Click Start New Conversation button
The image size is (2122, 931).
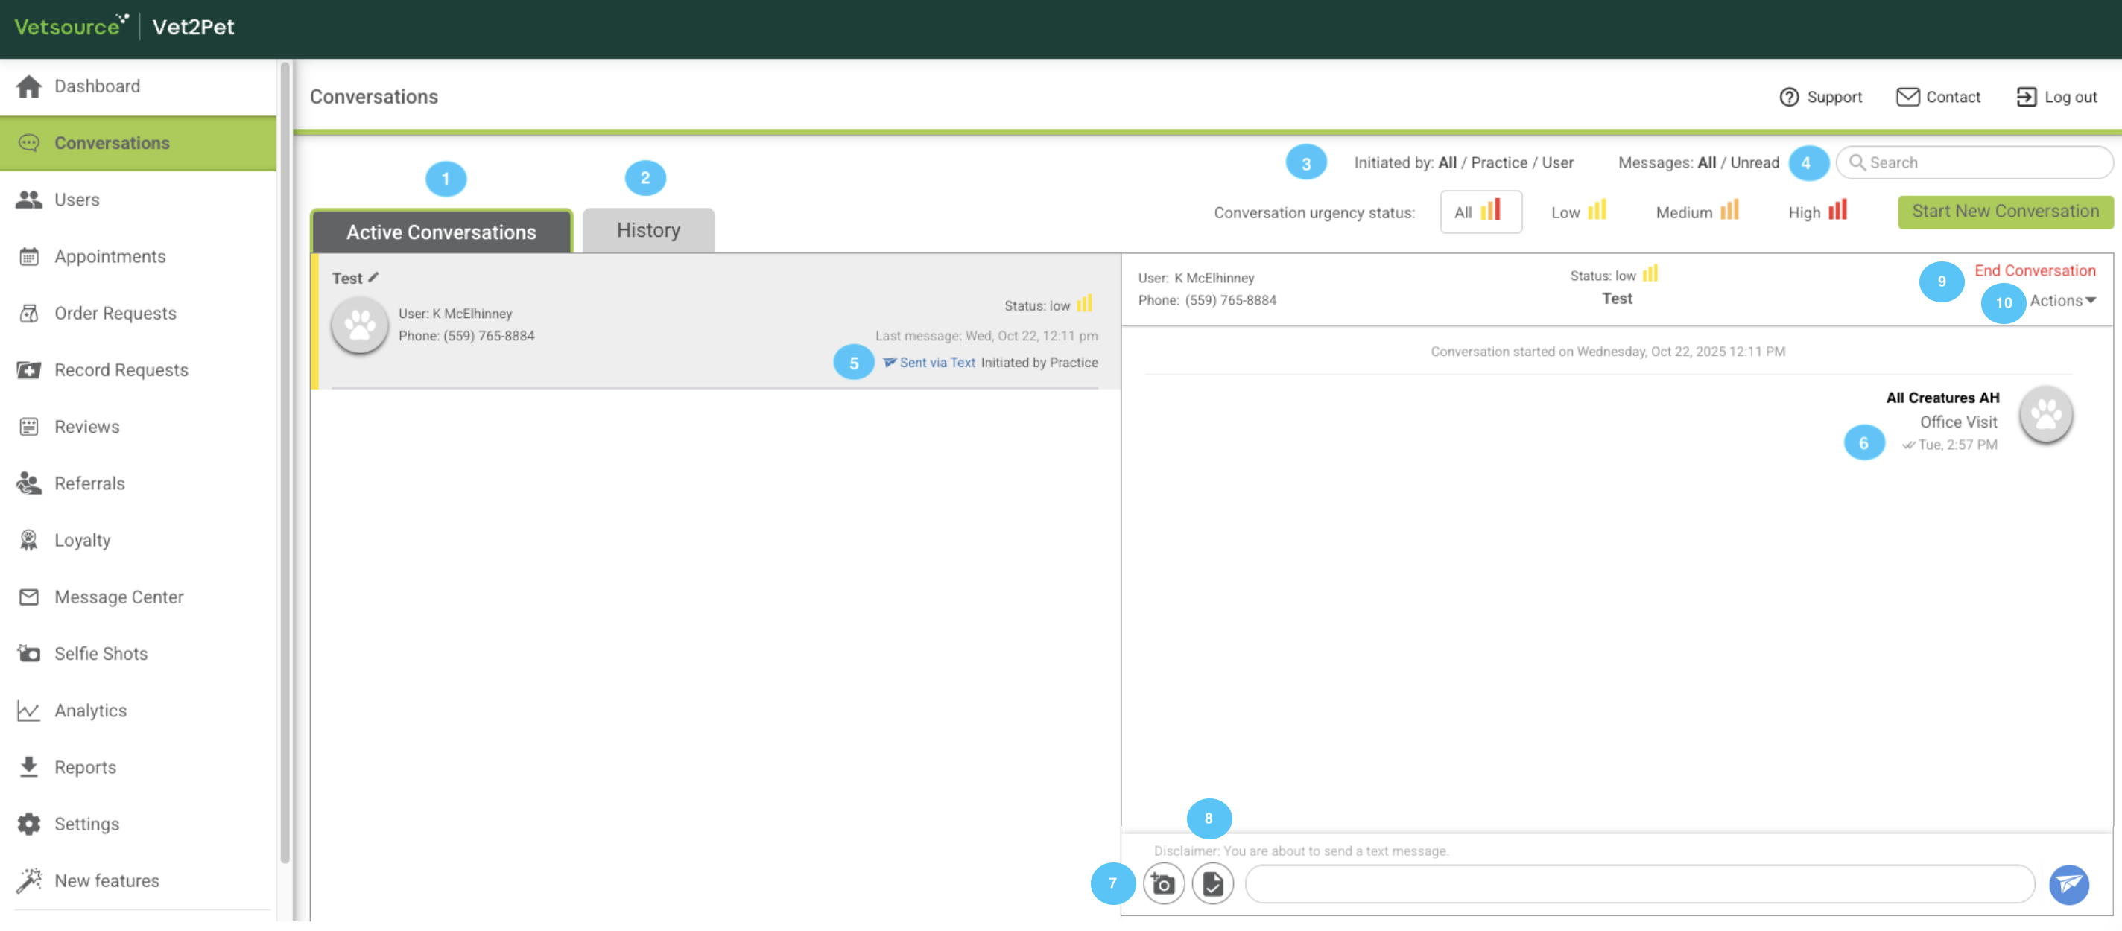(2004, 212)
